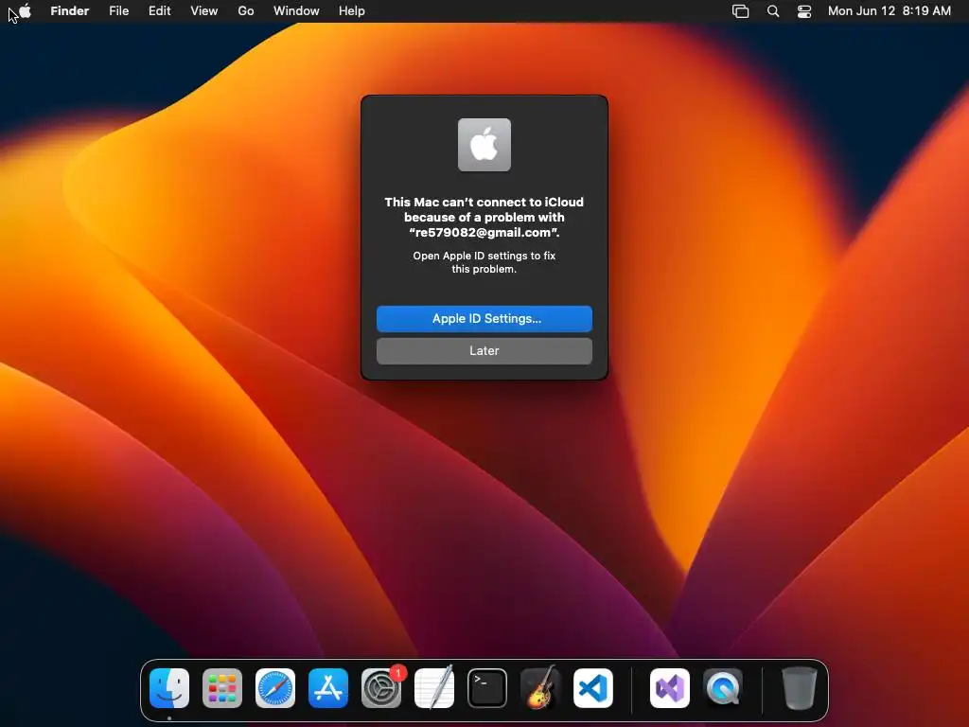Open GarageBand from the Dock
The width and height of the screenshot is (969, 727).
540,688
